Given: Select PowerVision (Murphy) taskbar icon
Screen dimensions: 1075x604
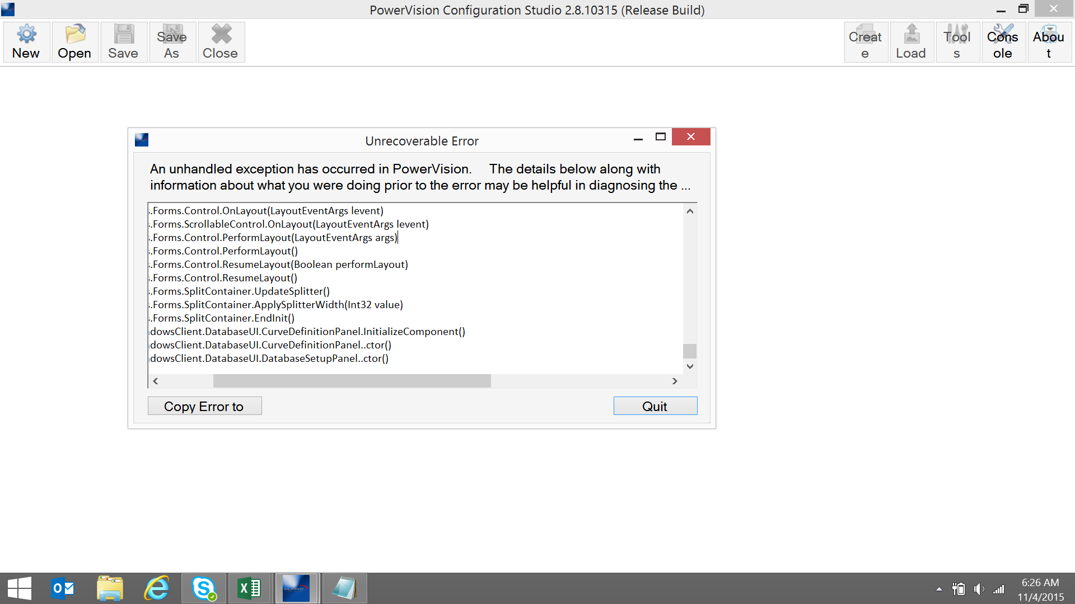Looking at the screenshot, I should click(296, 588).
